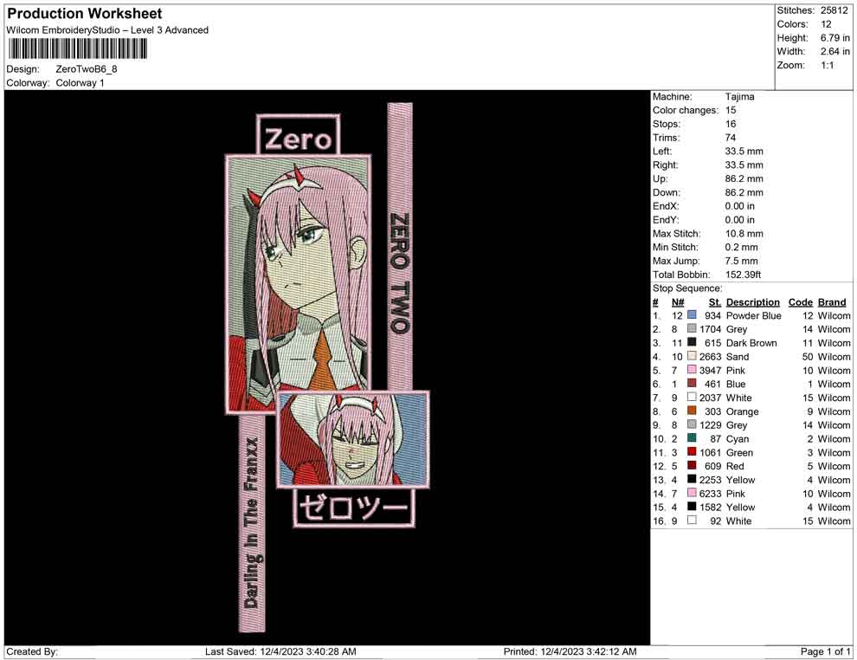The image size is (857, 660).
Task: Click the Code column header
Action: [x=800, y=301]
